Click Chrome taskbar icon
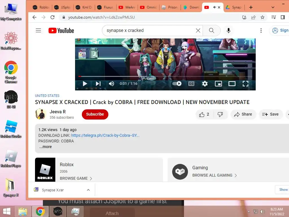 (40, 211)
